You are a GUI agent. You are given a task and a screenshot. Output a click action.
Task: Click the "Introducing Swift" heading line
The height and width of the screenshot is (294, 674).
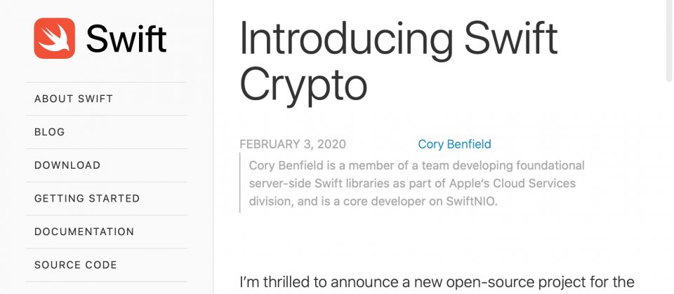(x=399, y=39)
